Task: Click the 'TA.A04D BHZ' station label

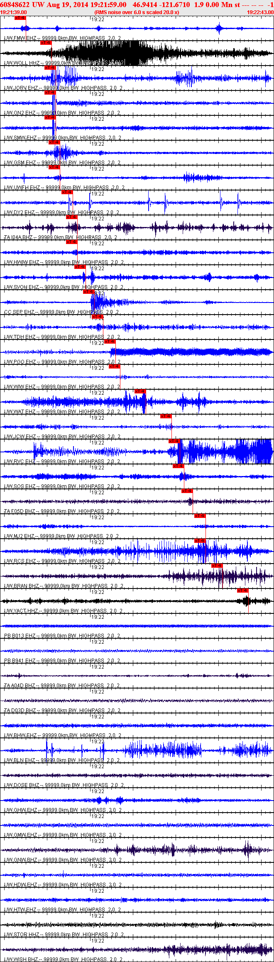Action: point(20,686)
